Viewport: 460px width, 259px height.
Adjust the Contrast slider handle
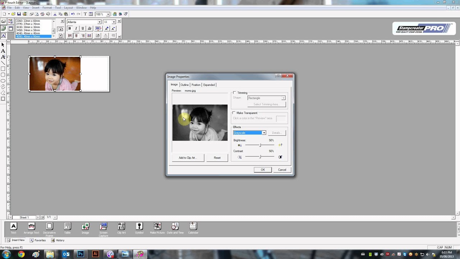(x=260, y=157)
